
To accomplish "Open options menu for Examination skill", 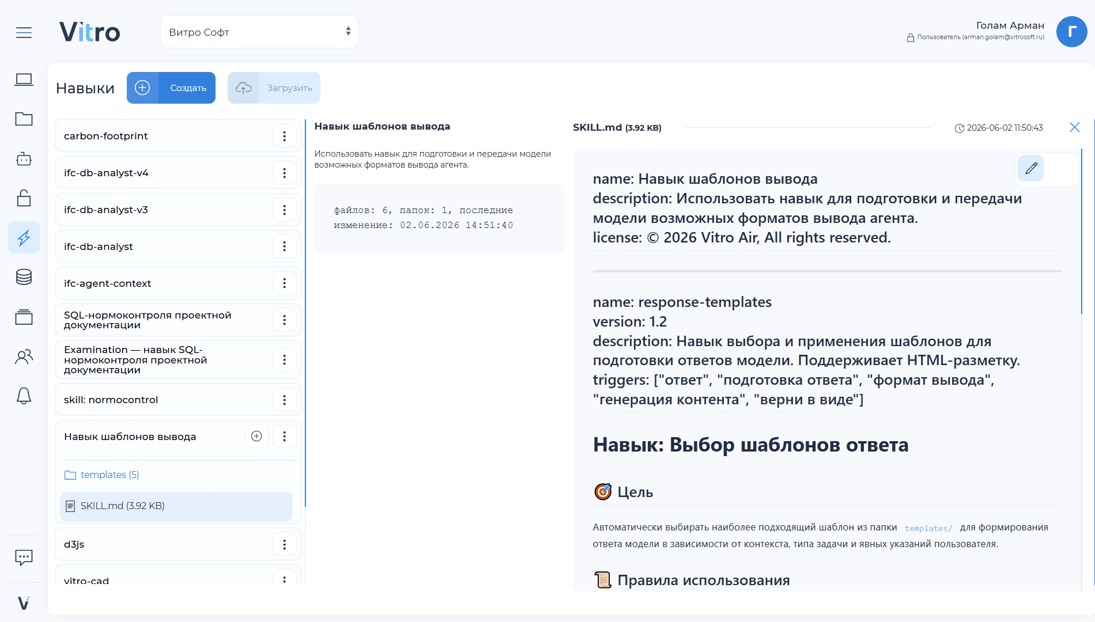I will click(x=284, y=360).
